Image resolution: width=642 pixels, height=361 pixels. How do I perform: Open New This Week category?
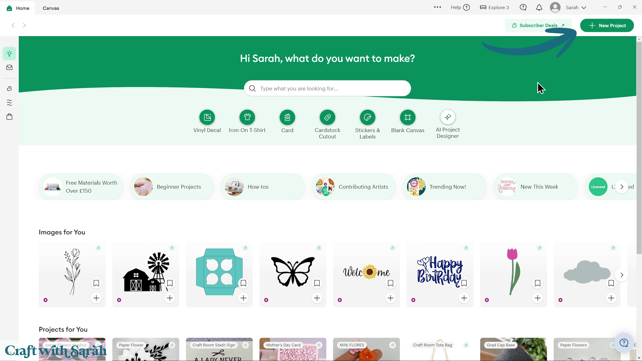[x=536, y=187]
